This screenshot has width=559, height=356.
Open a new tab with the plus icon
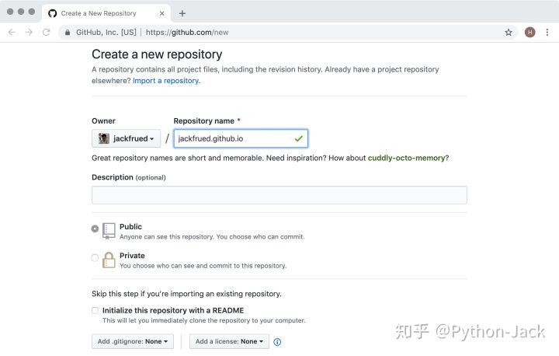[x=182, y=13]
